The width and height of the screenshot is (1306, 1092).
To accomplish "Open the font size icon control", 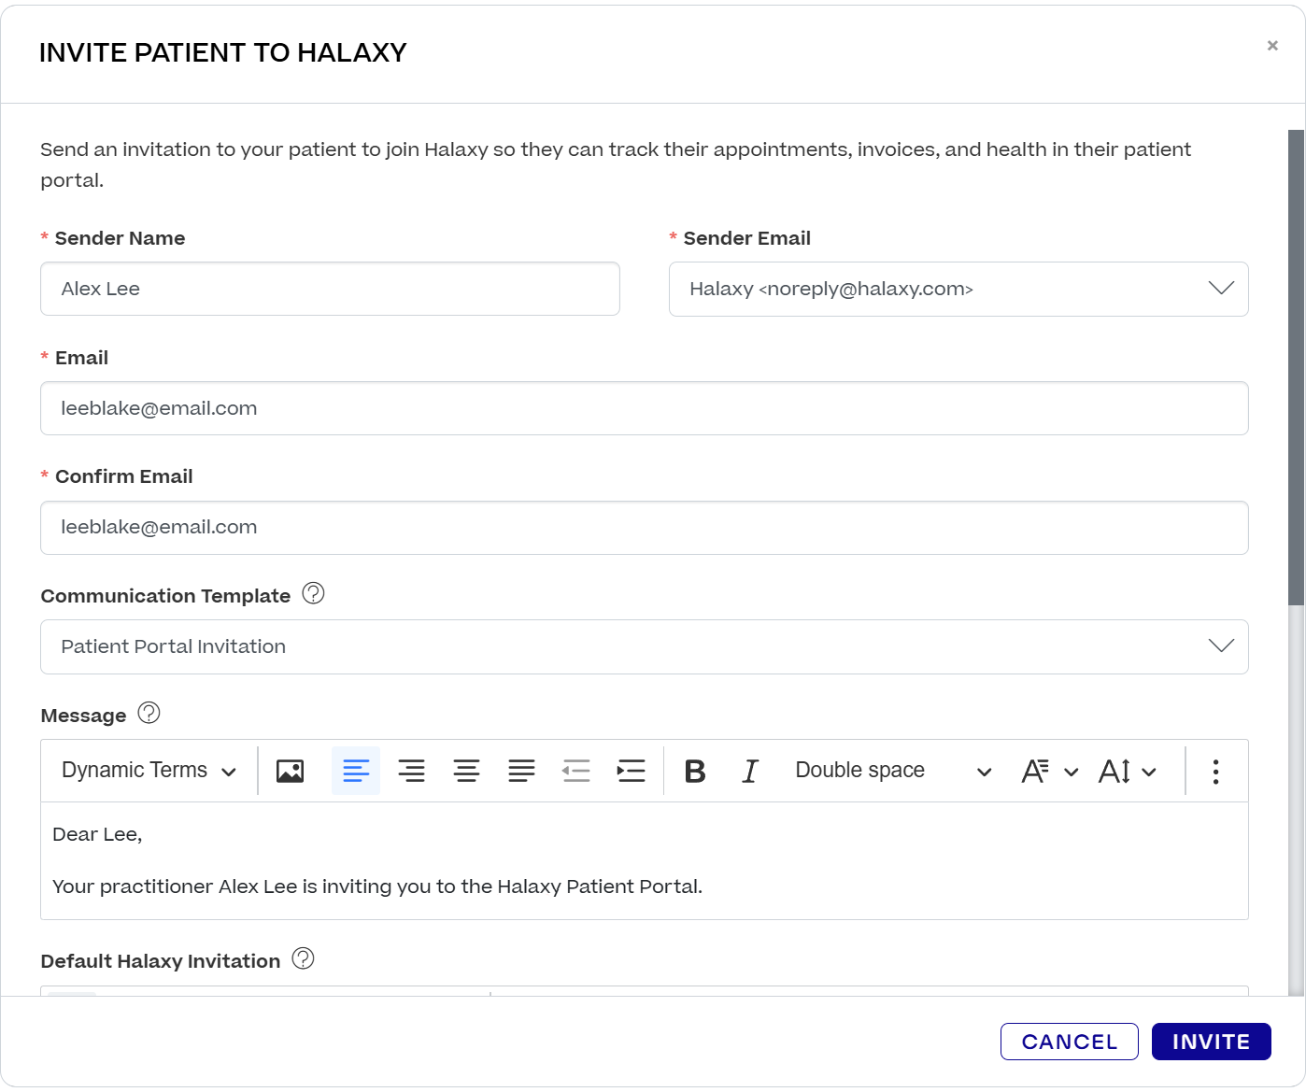I will click(1128, 770).
